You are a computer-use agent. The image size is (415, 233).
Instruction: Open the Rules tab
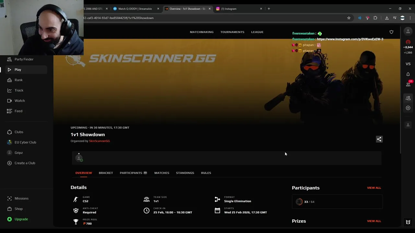[206, 173]
